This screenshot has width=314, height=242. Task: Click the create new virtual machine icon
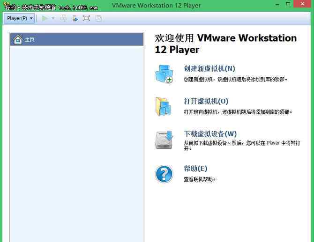point(164,74)
